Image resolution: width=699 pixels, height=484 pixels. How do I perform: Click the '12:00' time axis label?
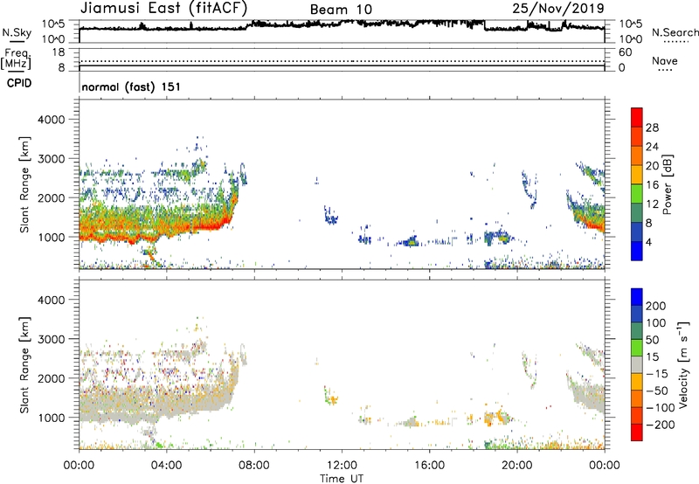(x=342, y=466)
